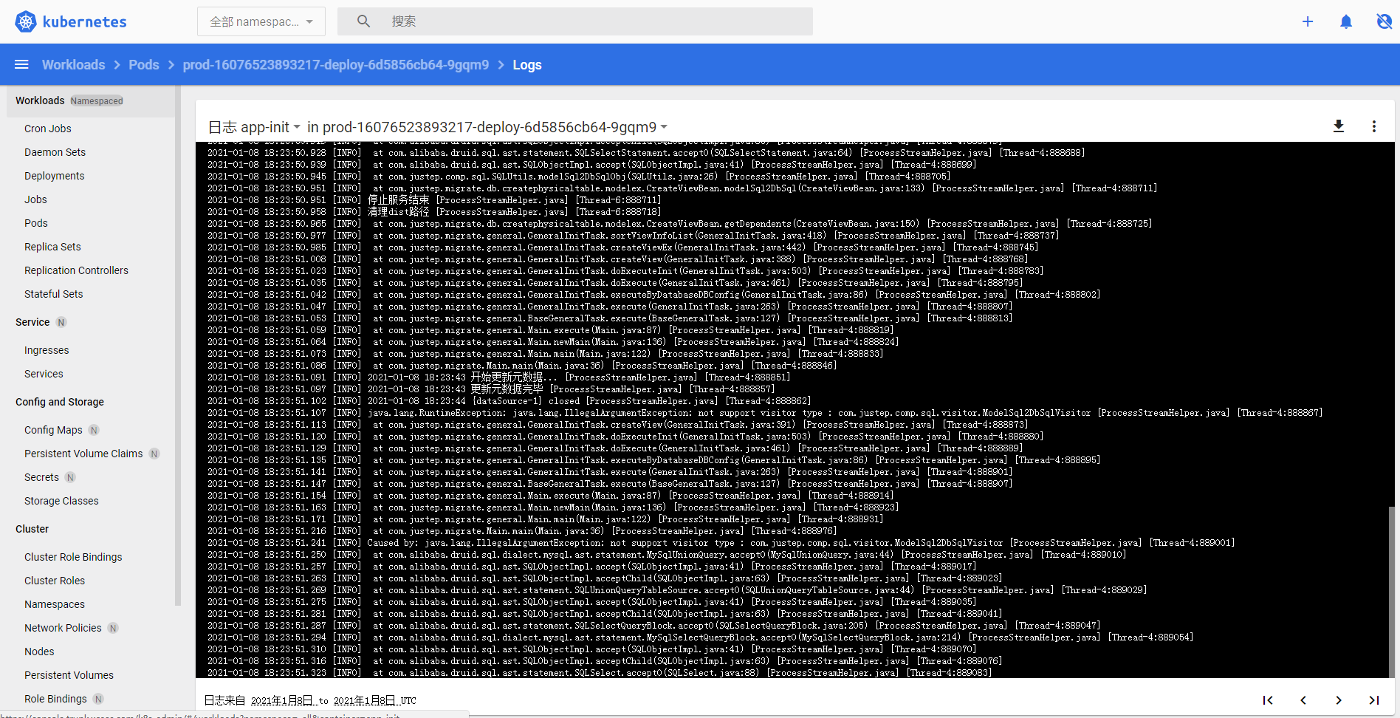The width and height of the screenshot is (1400, 718).
Task: Select the Service section heading
Action: tap(32, 322)
